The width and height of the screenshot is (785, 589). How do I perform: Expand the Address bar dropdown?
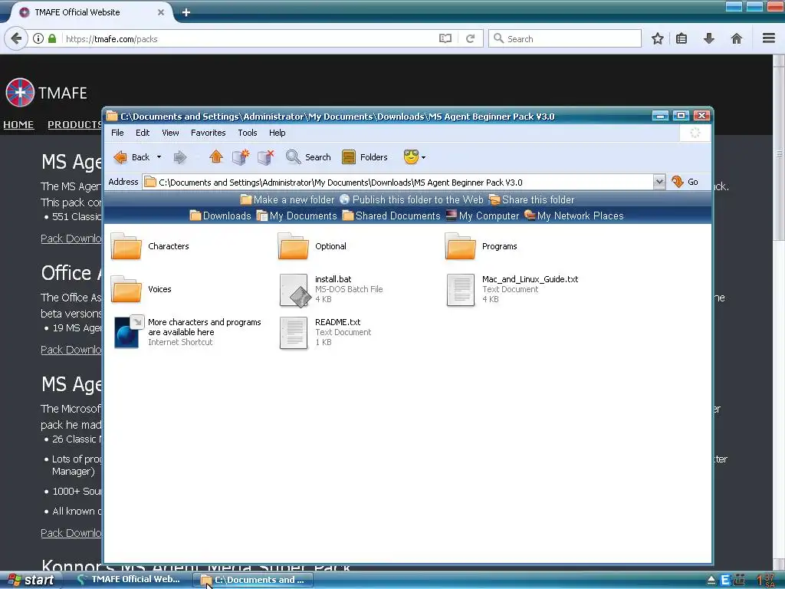click(659, 182)
